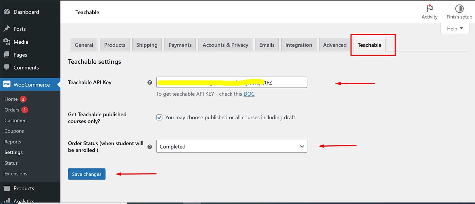Open the Activity flag icon

click(x=430, y=8)
